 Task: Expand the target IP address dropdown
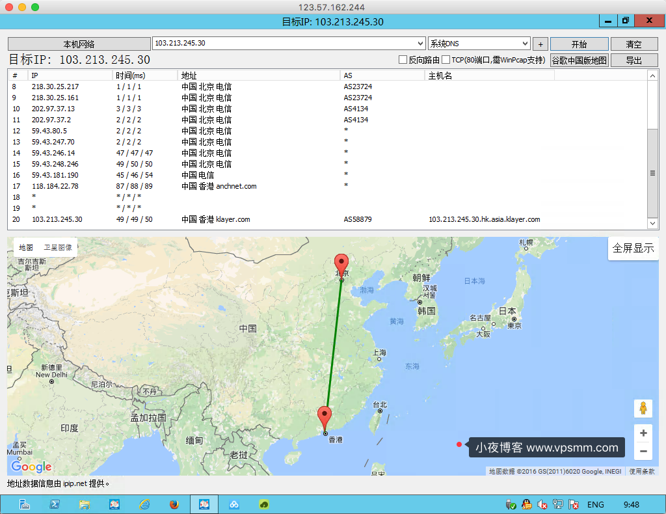(420, 44)
